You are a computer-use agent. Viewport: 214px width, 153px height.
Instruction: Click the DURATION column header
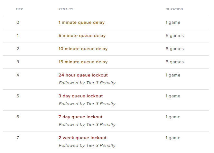pyautogui.click(x=174, y=9)
